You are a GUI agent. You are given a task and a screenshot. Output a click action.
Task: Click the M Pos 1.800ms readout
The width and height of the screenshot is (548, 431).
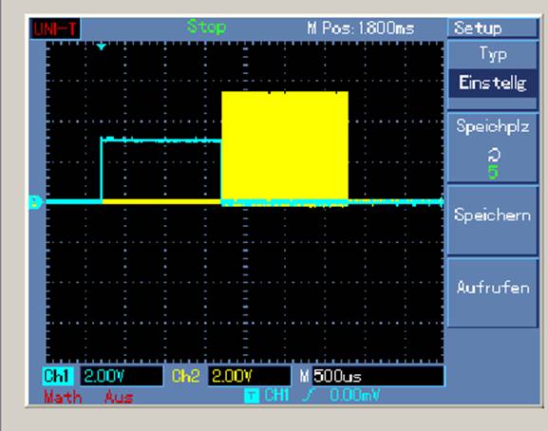(361, 28)
